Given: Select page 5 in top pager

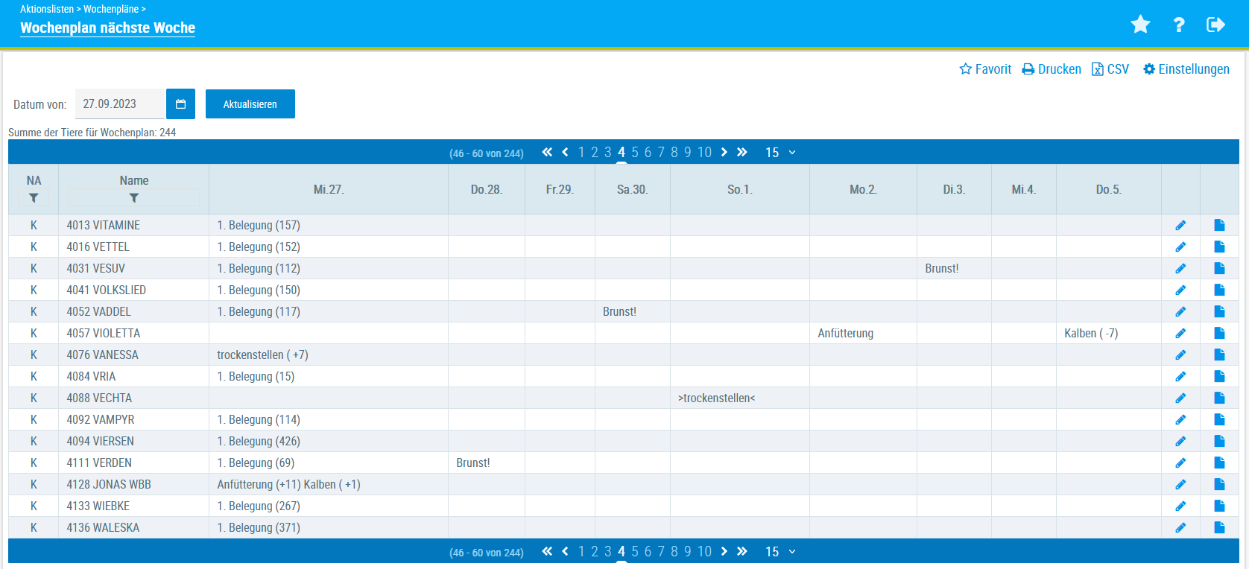Looking at the screenshot, I should click(x=635, y=152).
